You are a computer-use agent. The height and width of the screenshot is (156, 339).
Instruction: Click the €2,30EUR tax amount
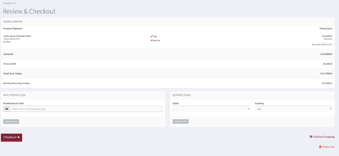[x=327, y=64]
